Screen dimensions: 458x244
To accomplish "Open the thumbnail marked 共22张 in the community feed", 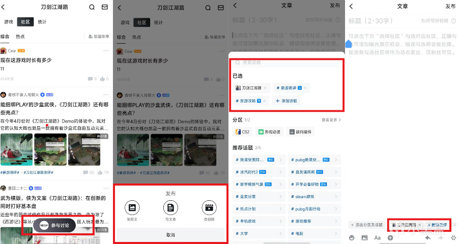I will [x=84, y=150].
